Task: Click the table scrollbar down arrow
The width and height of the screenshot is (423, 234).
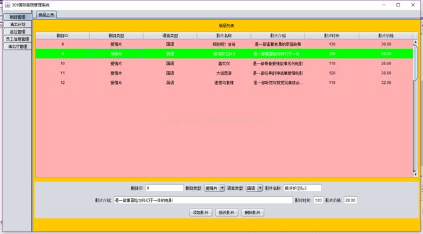Action: [x=415, y=174]
